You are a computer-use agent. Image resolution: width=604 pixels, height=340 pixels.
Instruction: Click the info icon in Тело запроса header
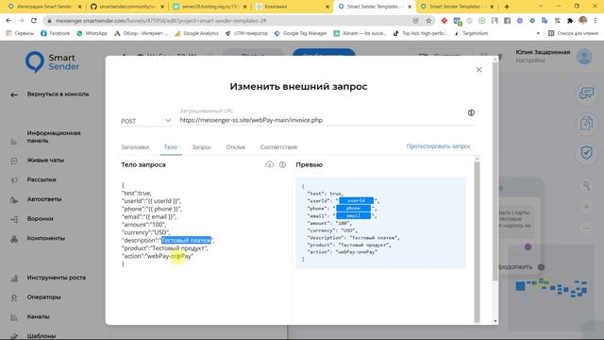(282, 164)
